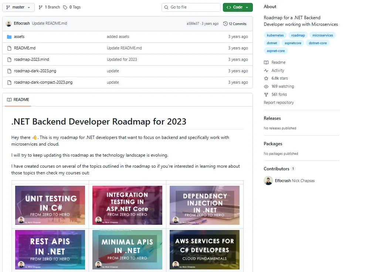
Task: Click the roadmap-dark-2023.png file icon
Action: click(9, 71)
